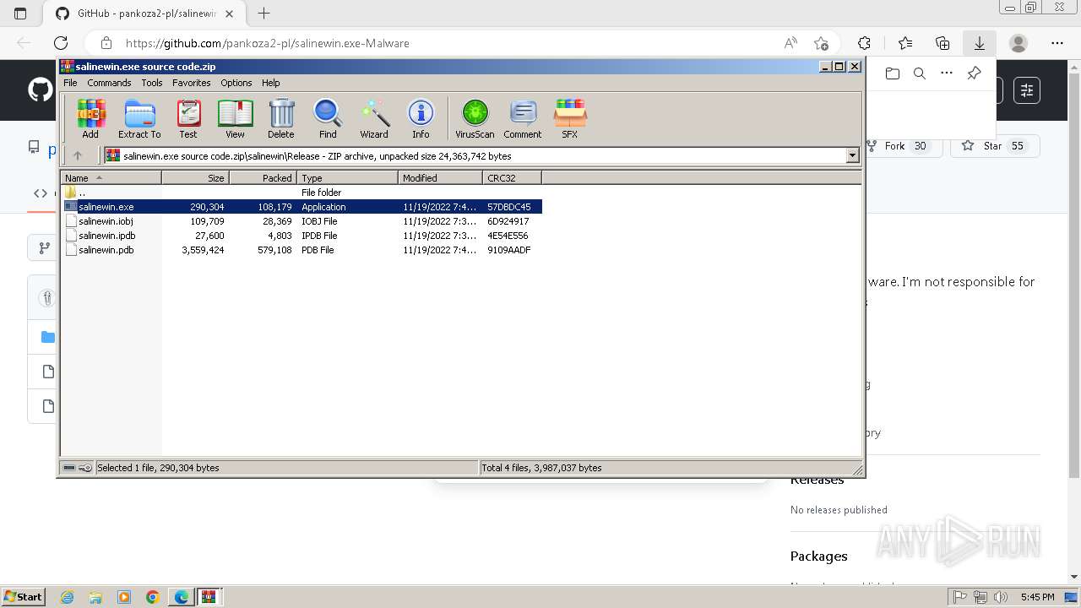
Task: Close the GitHub browser tab
Action: coord(230,14)
